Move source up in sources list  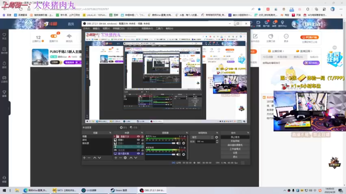click(x=131, y=158)
